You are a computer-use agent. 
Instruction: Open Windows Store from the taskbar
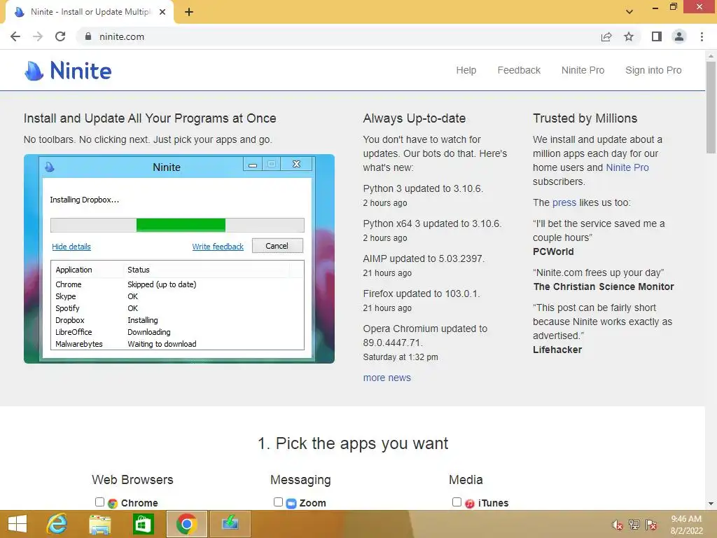pyautogui.click(x=143, y=524)
